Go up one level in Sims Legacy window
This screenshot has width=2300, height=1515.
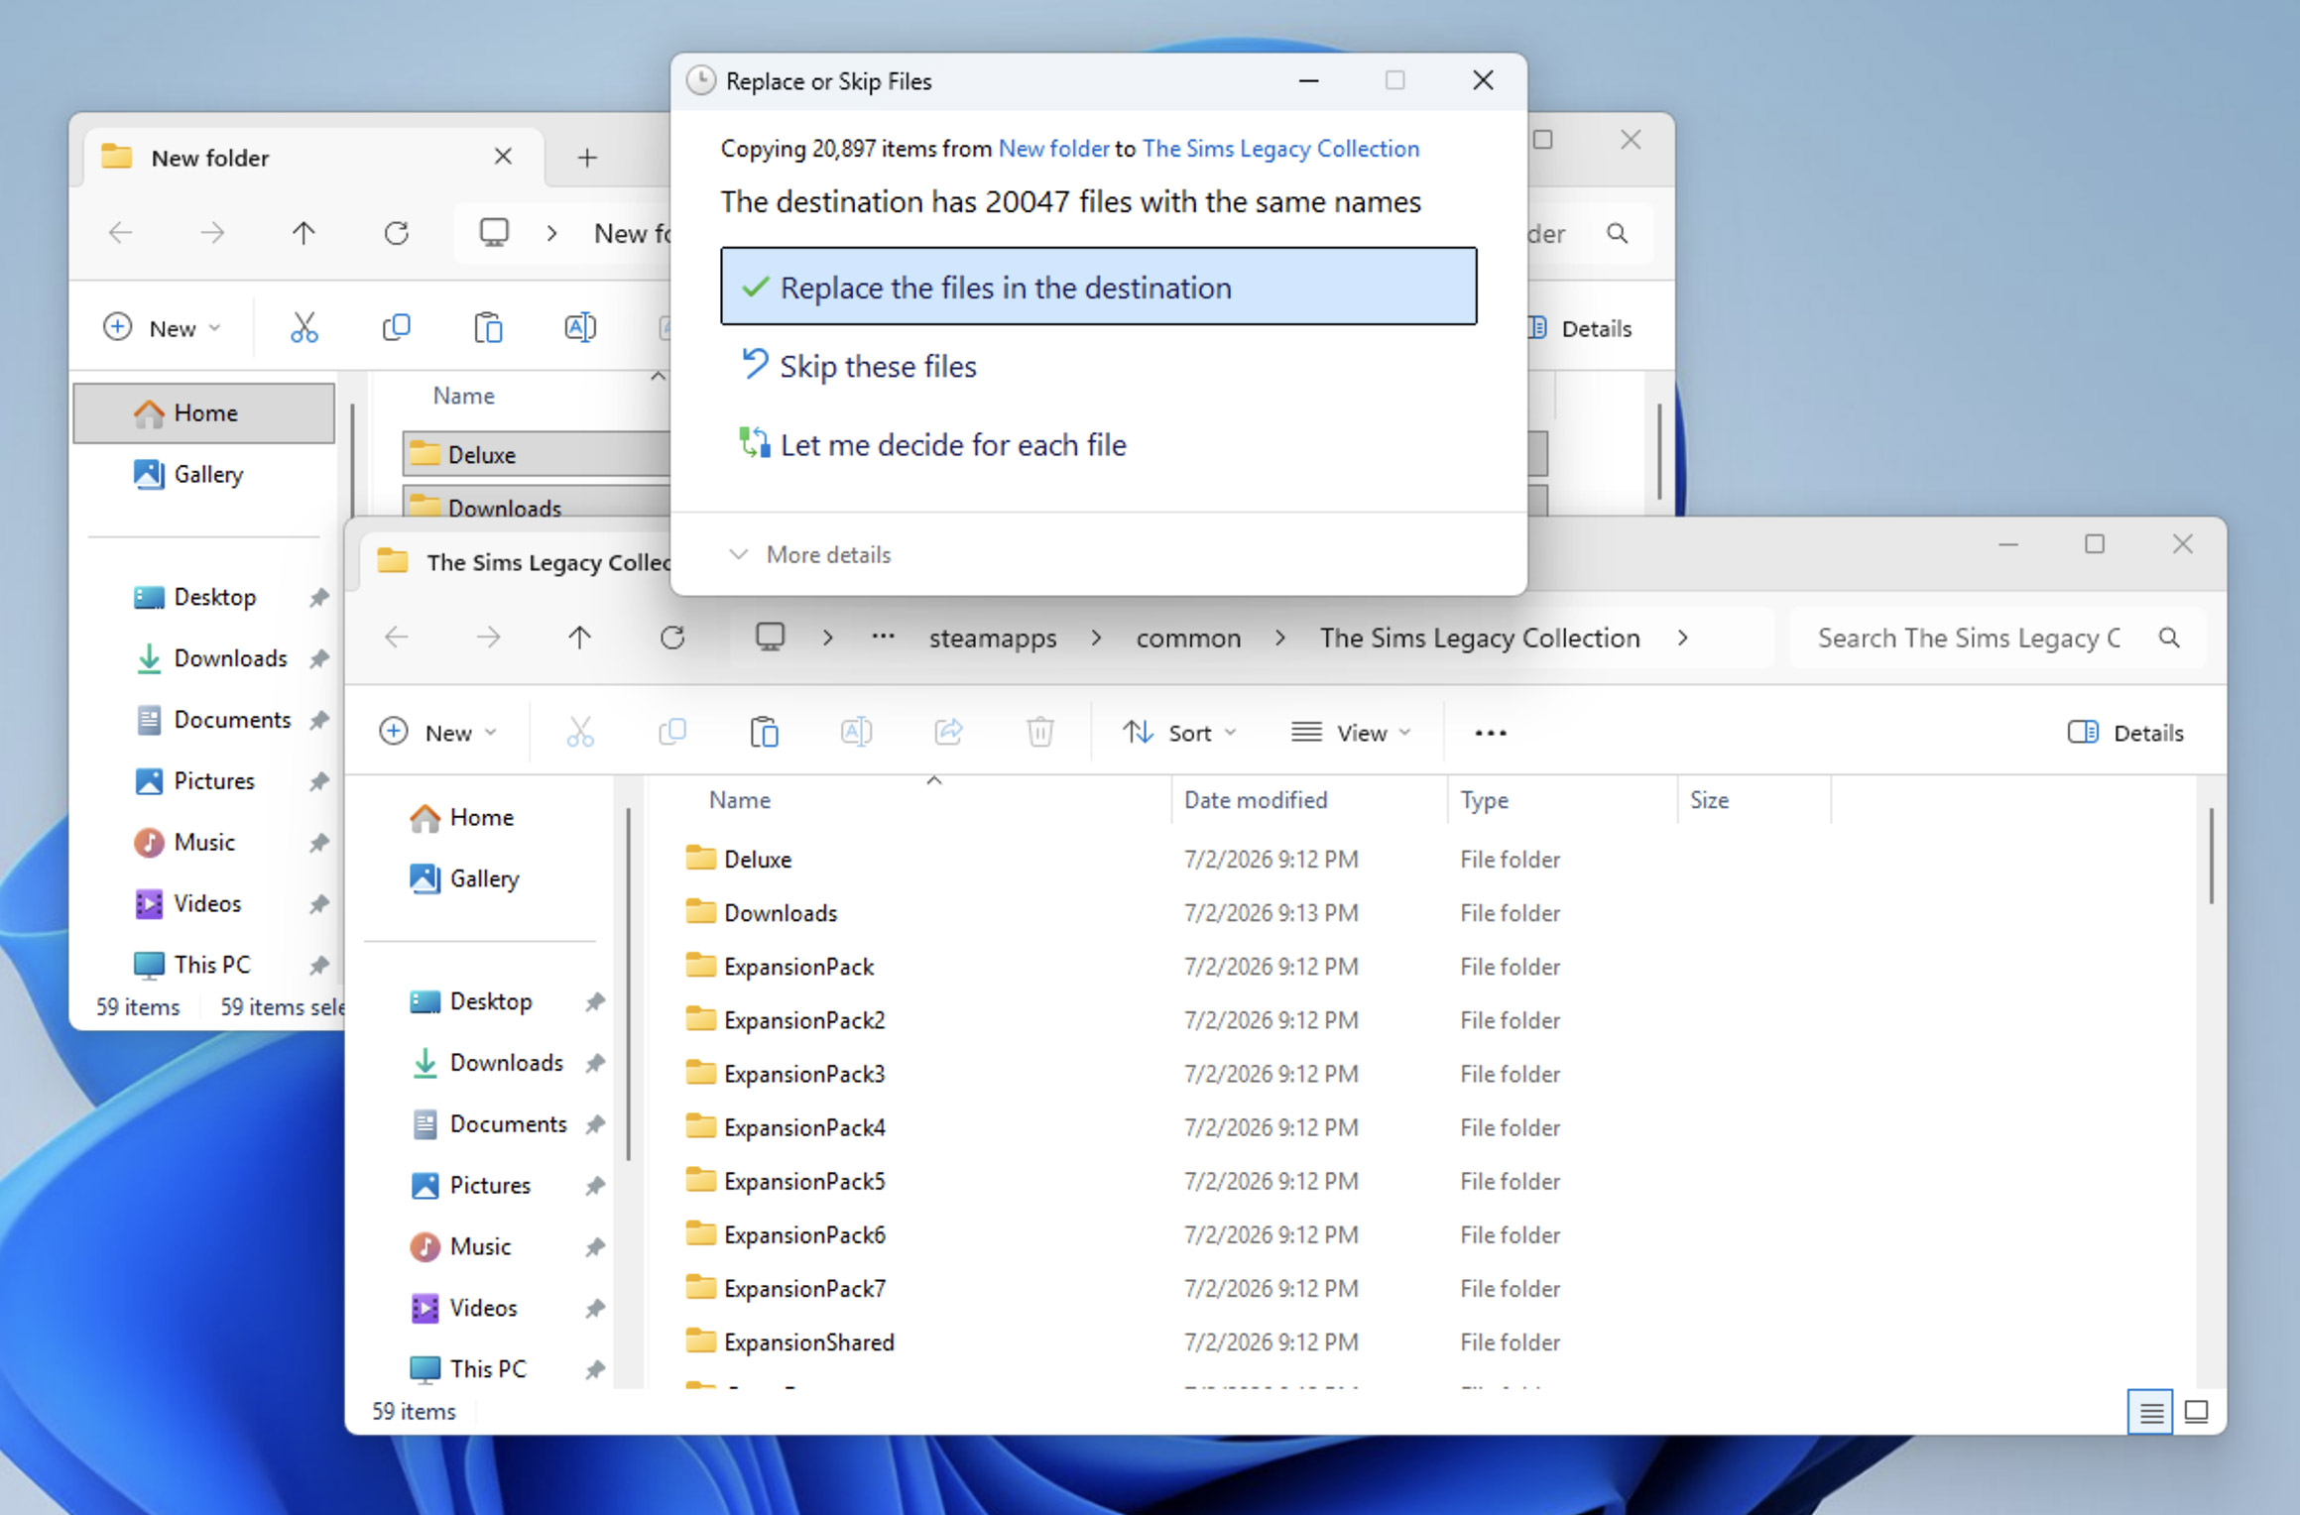(580, 638)
